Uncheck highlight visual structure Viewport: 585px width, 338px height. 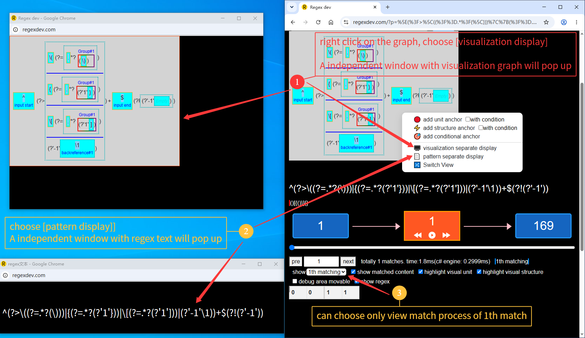point(479,272)
